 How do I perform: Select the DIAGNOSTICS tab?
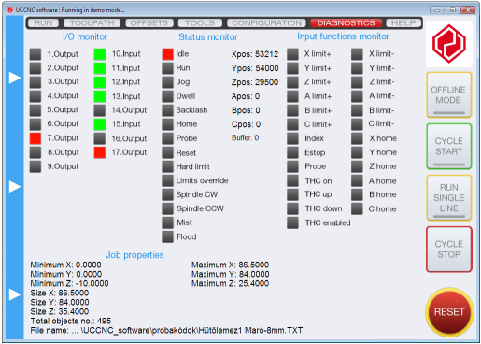pyautogui.click(x=346, y=23)
